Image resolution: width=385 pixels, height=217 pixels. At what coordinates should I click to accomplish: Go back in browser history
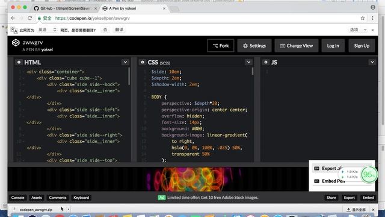pos(13,18)
